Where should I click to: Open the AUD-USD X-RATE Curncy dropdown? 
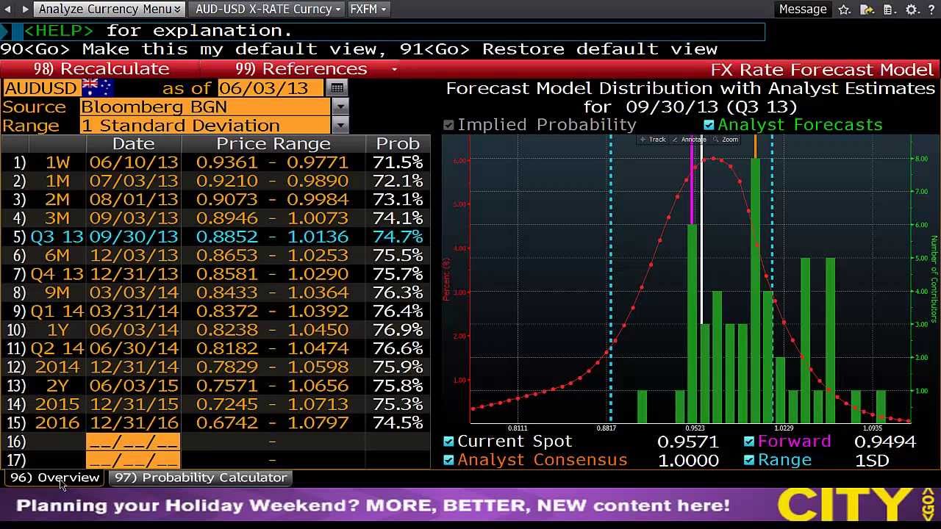(268, 9)
